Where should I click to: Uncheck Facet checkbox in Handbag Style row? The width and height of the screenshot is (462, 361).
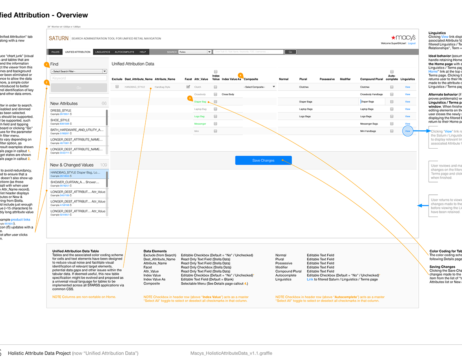tap(188, 87)
